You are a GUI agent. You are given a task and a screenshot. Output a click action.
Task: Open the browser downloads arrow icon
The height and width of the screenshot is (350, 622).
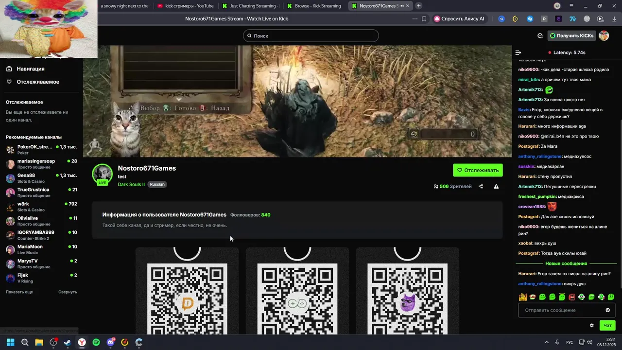[615, 19]
